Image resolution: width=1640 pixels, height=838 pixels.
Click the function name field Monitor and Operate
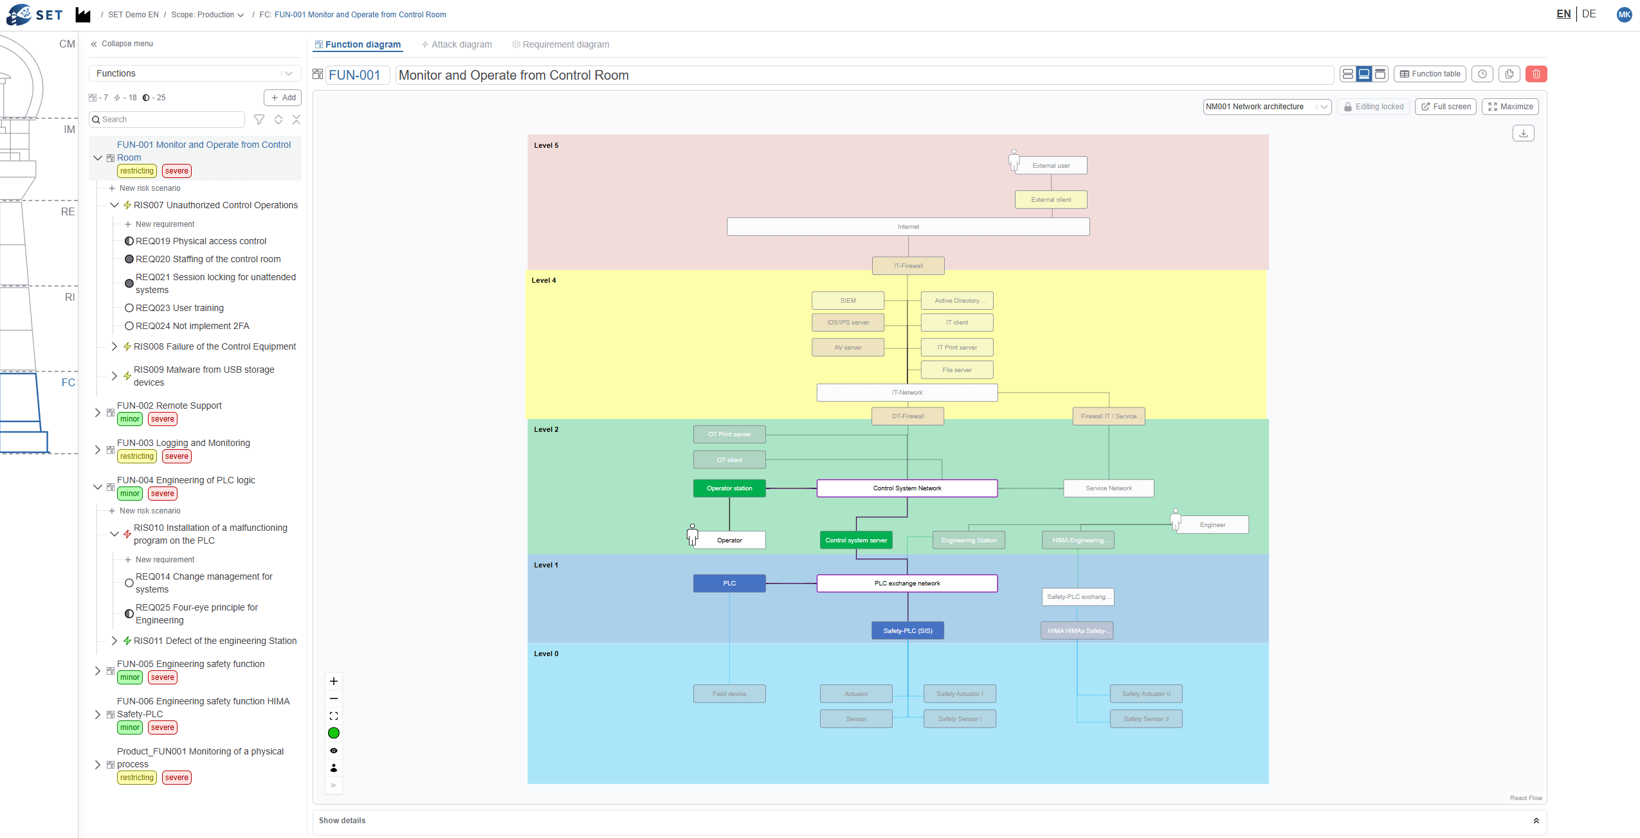[864, 75]
